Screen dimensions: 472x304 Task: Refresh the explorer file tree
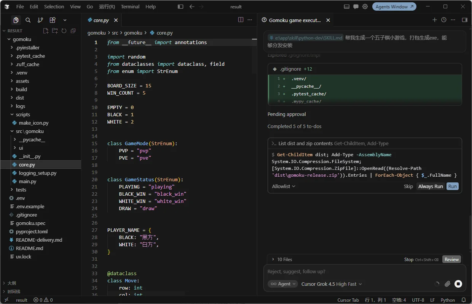64,31
